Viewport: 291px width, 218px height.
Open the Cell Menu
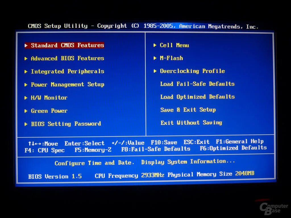point(174,45)
